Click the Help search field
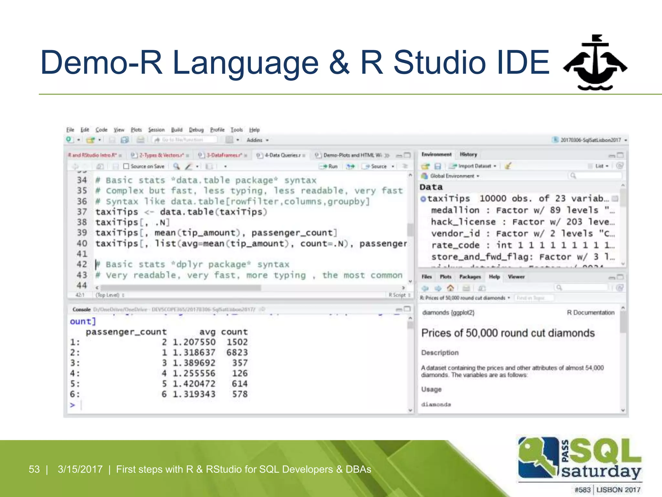 click(x=581, y=288)
